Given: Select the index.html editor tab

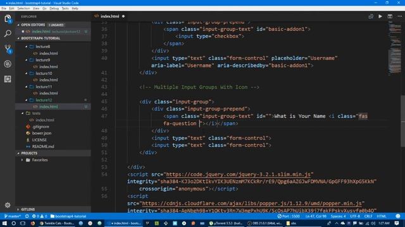Looking at the screenshot, I should click(x=109, y=16).
